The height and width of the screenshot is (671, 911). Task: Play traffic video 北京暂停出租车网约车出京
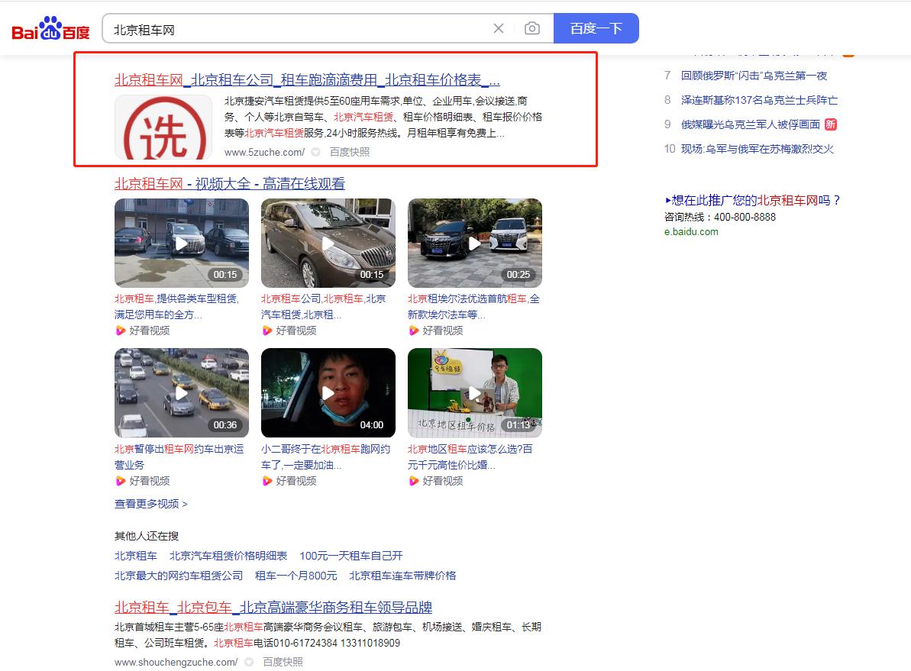tap(181, 392)
